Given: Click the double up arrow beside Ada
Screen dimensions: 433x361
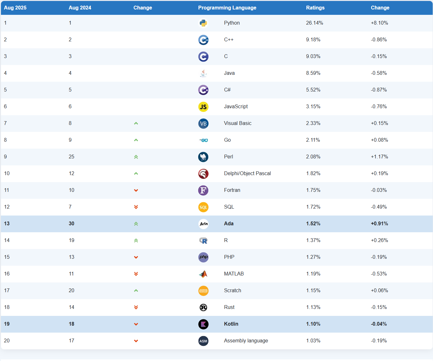Looking at the screenshot, I should click(x=136, y=224).
